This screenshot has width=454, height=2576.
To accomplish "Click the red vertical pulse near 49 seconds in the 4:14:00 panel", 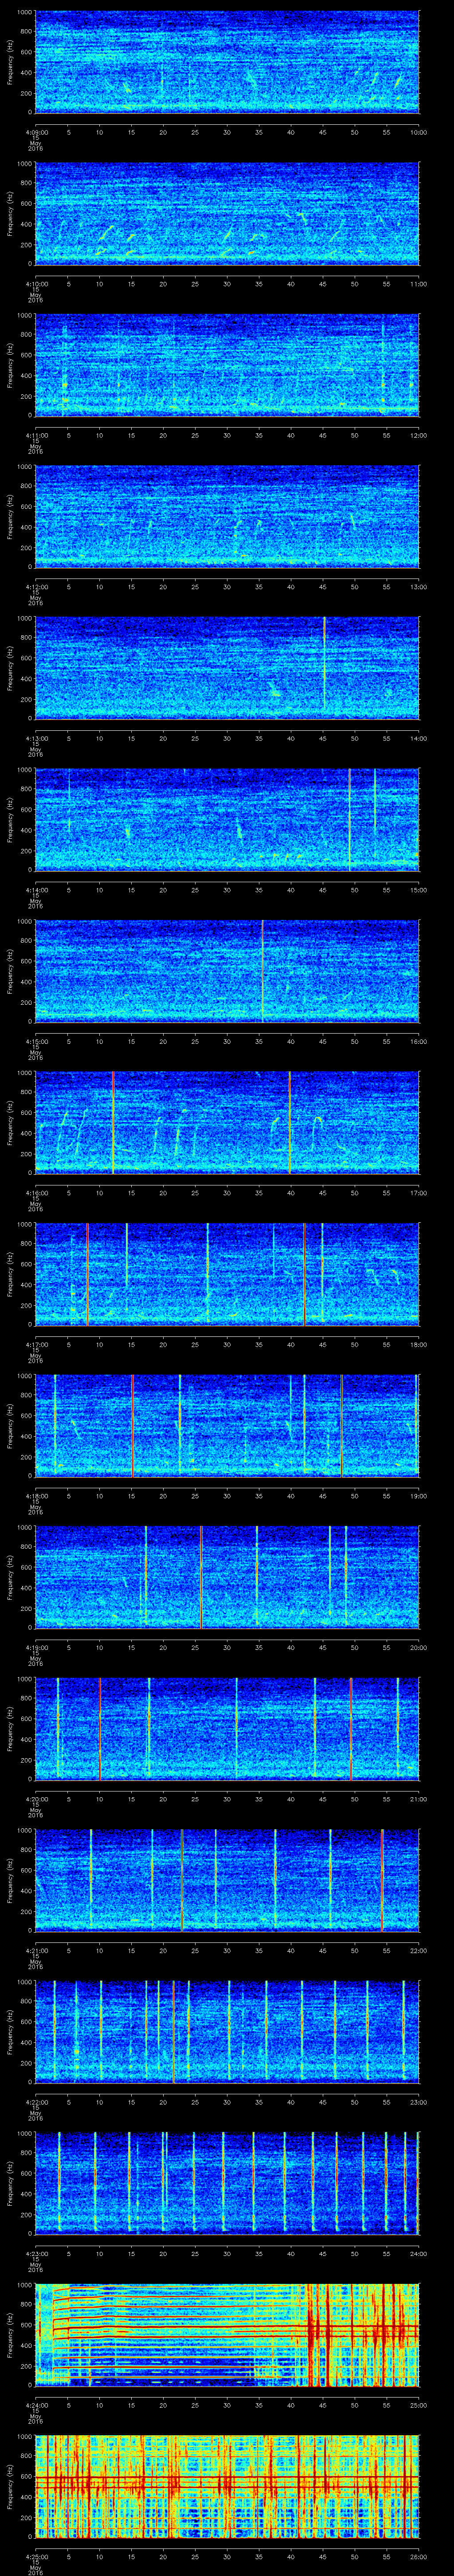I will [x=349, y=819].
